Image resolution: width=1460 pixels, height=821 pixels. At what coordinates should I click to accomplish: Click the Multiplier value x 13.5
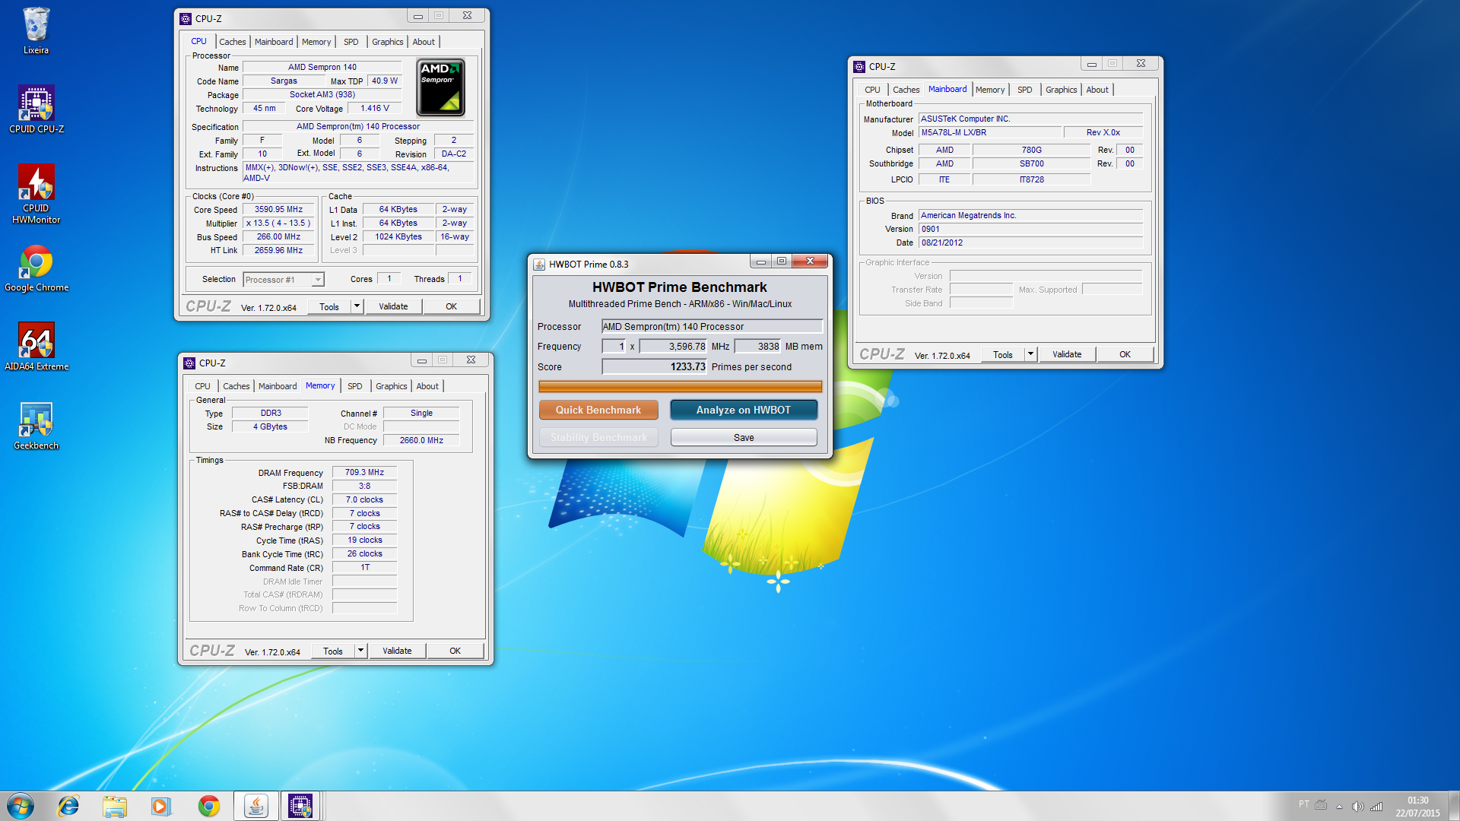pos(278,223)
